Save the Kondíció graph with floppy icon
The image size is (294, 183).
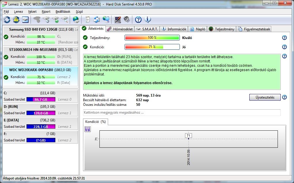88,129
